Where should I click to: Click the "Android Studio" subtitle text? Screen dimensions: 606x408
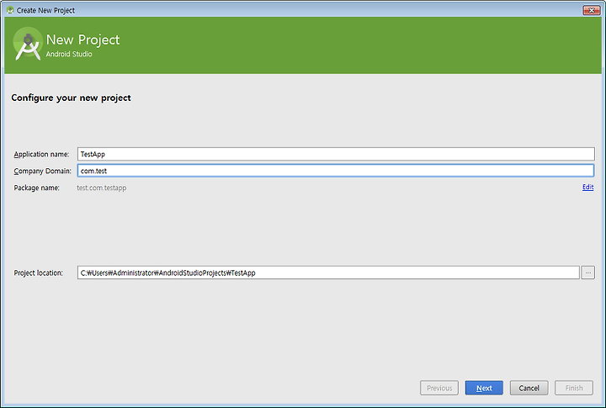point(69,54)
